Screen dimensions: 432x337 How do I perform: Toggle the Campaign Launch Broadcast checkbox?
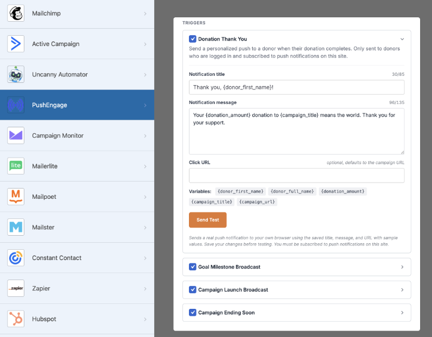click(193, 289)
